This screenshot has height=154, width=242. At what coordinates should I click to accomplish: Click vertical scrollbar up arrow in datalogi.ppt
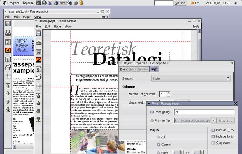199,31
